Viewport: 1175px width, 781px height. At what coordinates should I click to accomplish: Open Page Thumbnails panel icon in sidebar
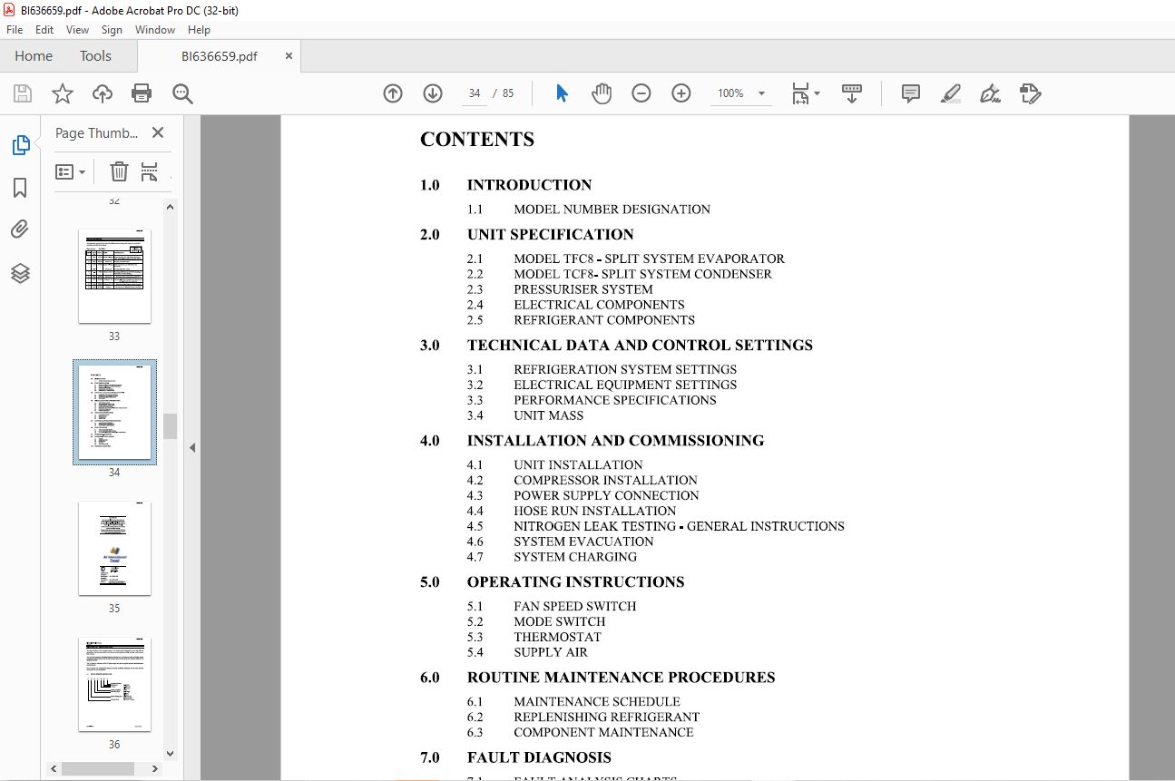(x=20, y=145)
